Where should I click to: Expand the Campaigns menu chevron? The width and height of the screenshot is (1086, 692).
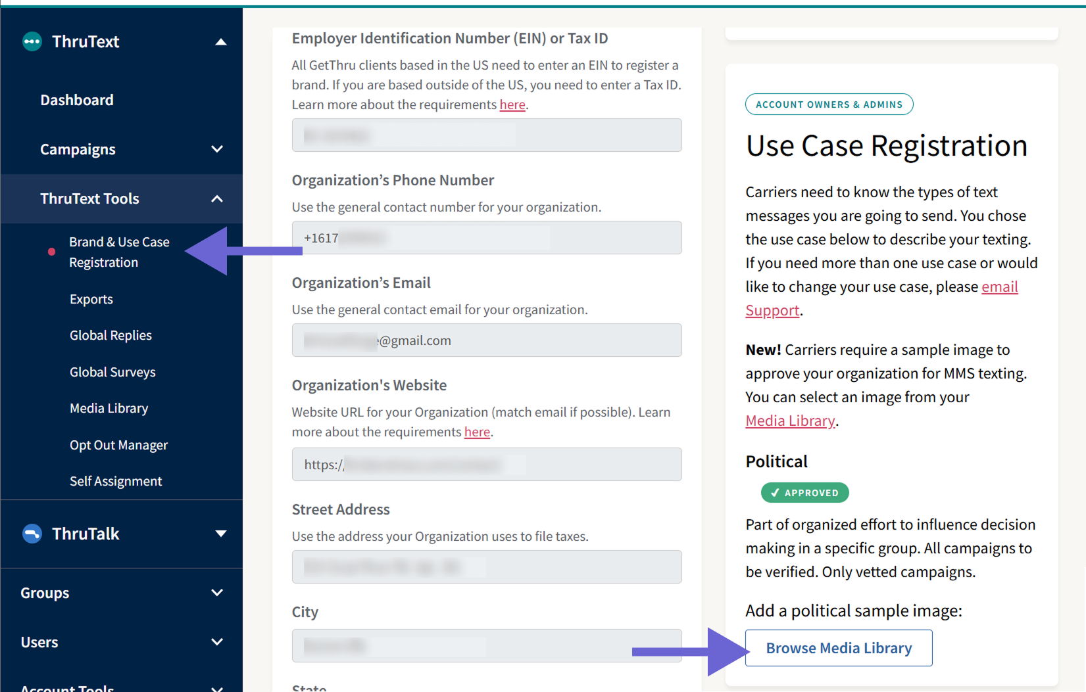pyautogui.click(x=217, y=149)
